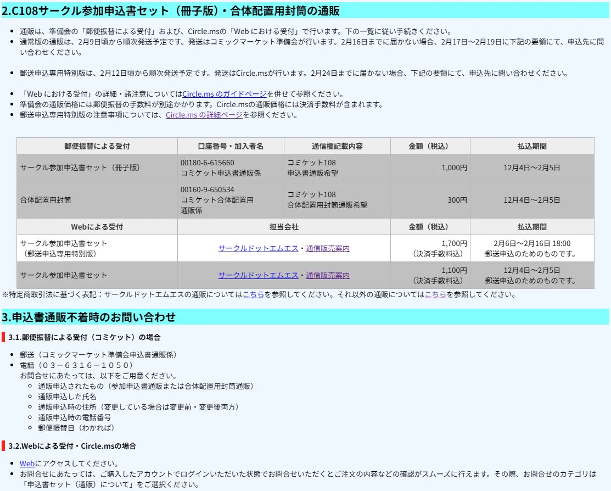Click the 1,000円 amount cell
The width and height of the screenshot is (611, 491).
point(430,168)
